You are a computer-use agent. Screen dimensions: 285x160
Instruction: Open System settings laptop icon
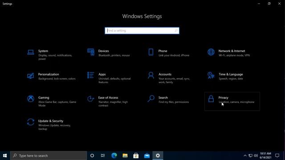click(31, 52)
